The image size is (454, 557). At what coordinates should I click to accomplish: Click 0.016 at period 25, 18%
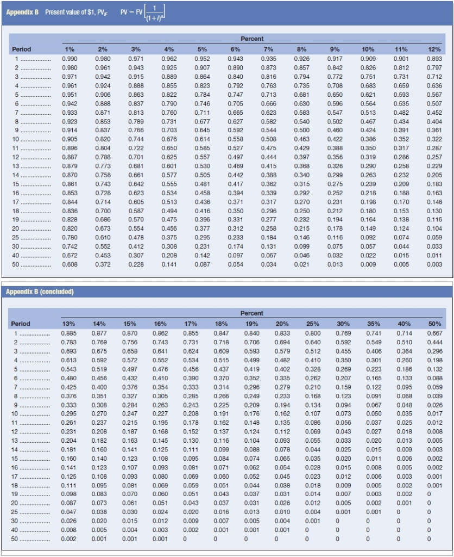point(222,512)
